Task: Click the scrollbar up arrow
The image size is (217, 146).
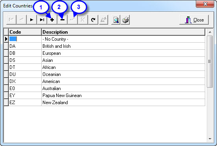Action: [210, 32]
